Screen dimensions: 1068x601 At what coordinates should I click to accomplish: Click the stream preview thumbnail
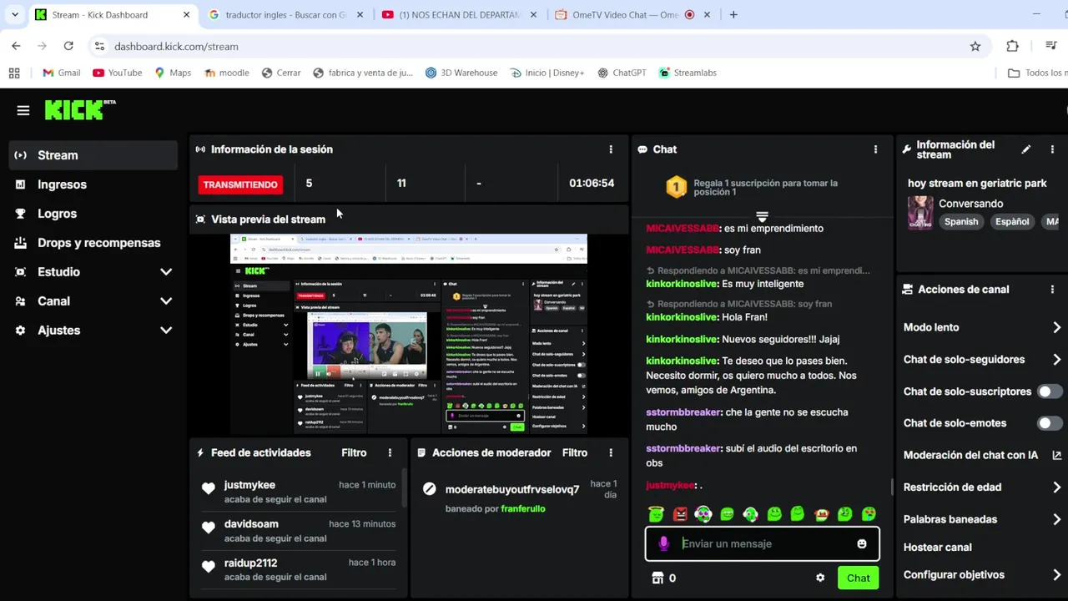[x=409, y=334]
